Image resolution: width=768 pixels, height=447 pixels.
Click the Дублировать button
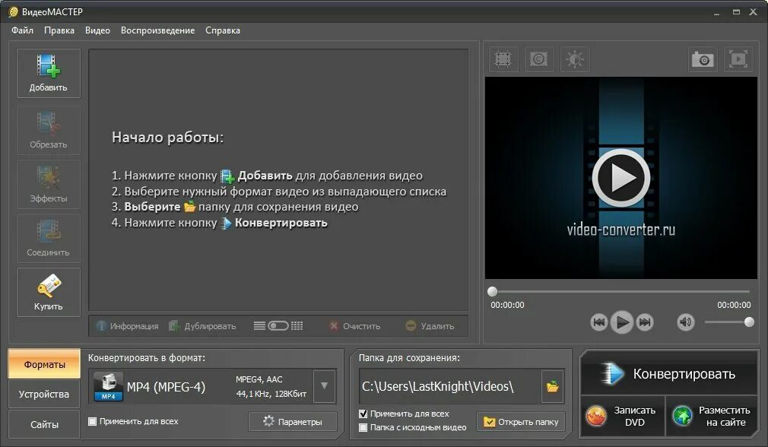(202, 326)
